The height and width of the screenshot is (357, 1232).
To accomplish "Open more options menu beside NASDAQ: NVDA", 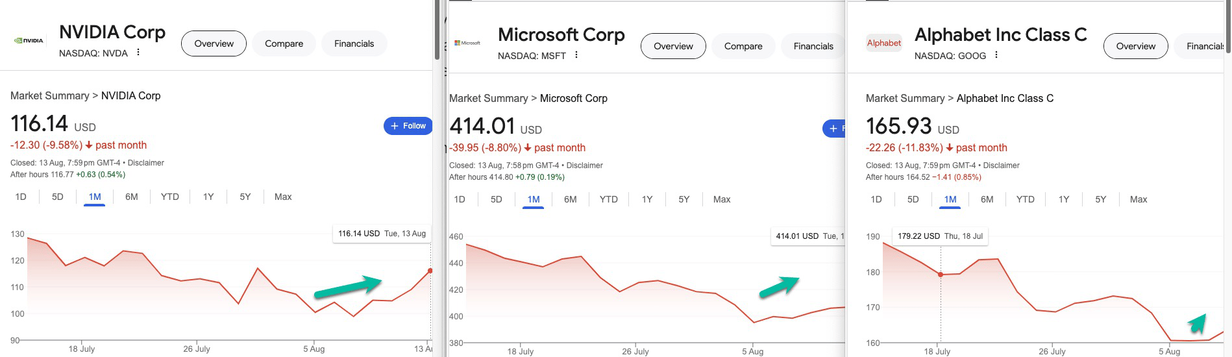I will (x=138, y=53).
